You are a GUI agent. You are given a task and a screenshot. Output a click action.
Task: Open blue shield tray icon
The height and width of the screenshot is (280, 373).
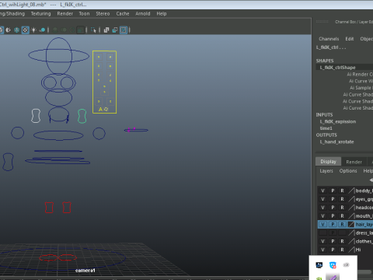coord(333,265)
